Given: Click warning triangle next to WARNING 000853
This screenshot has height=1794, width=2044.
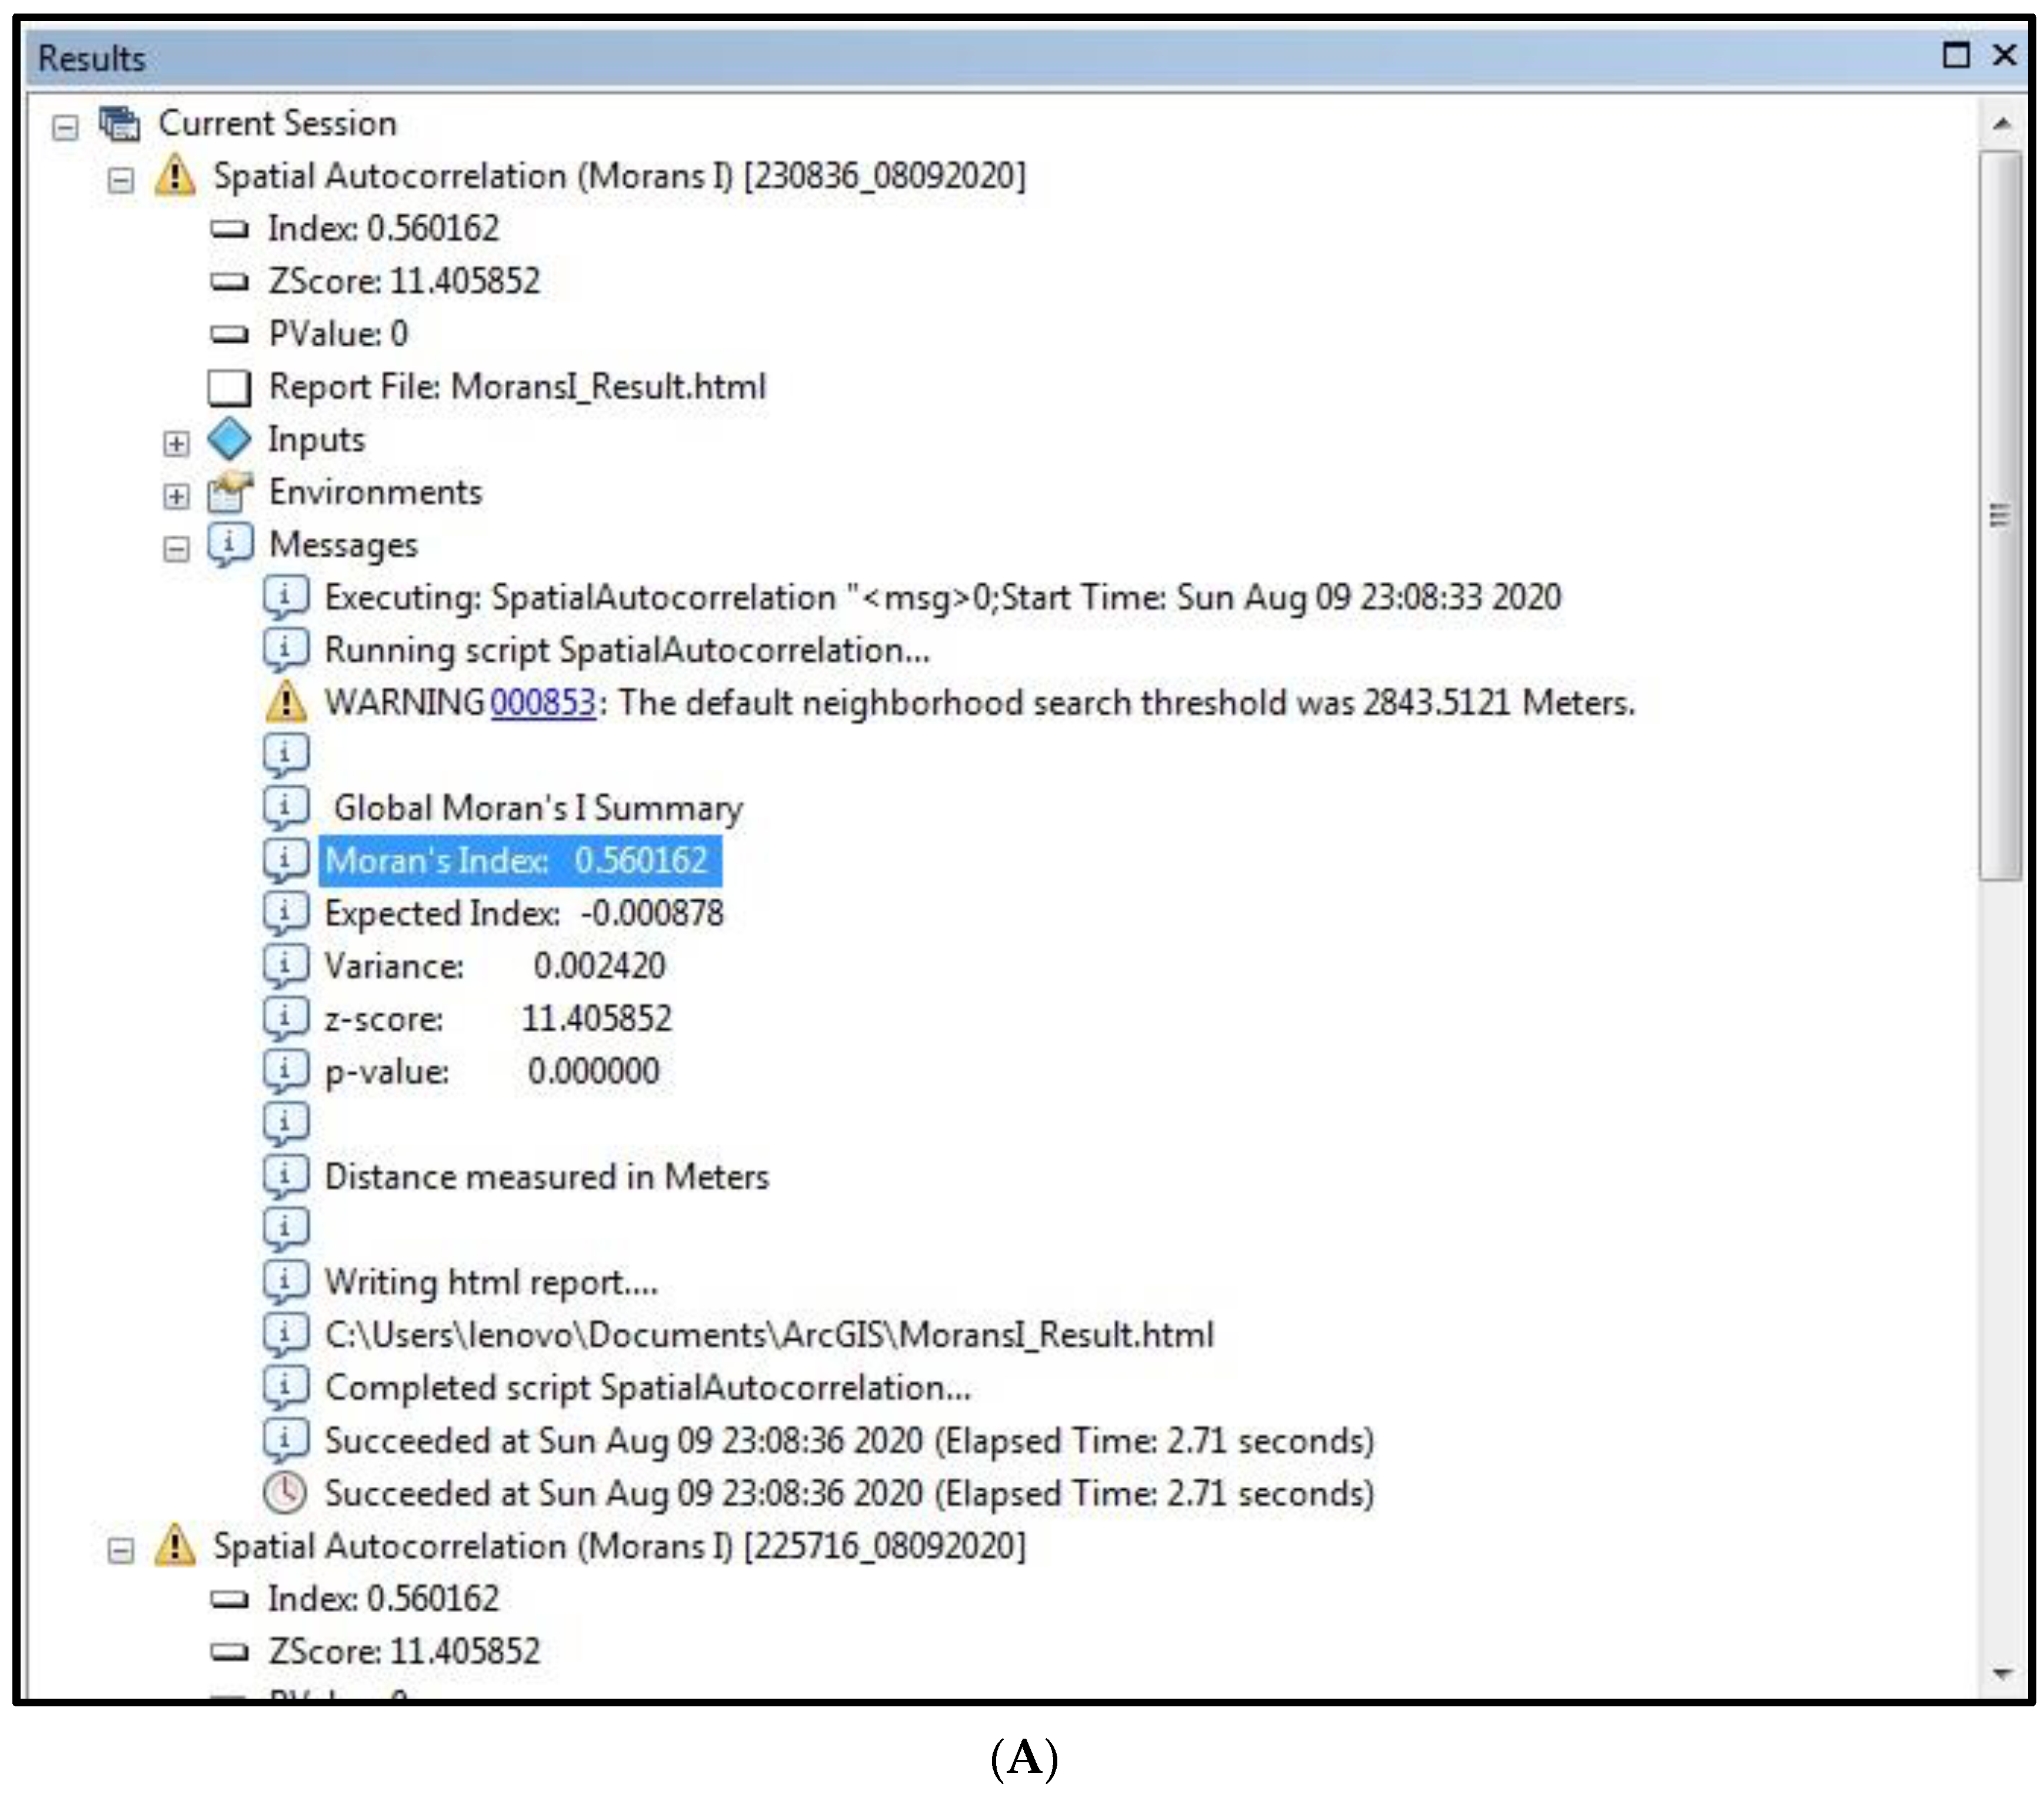Looking at the screenshot, I should pyautogui.click(x=286, y=703).
